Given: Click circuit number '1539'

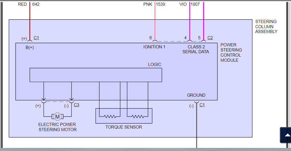Looking at the screenshot, I should 160,4.
